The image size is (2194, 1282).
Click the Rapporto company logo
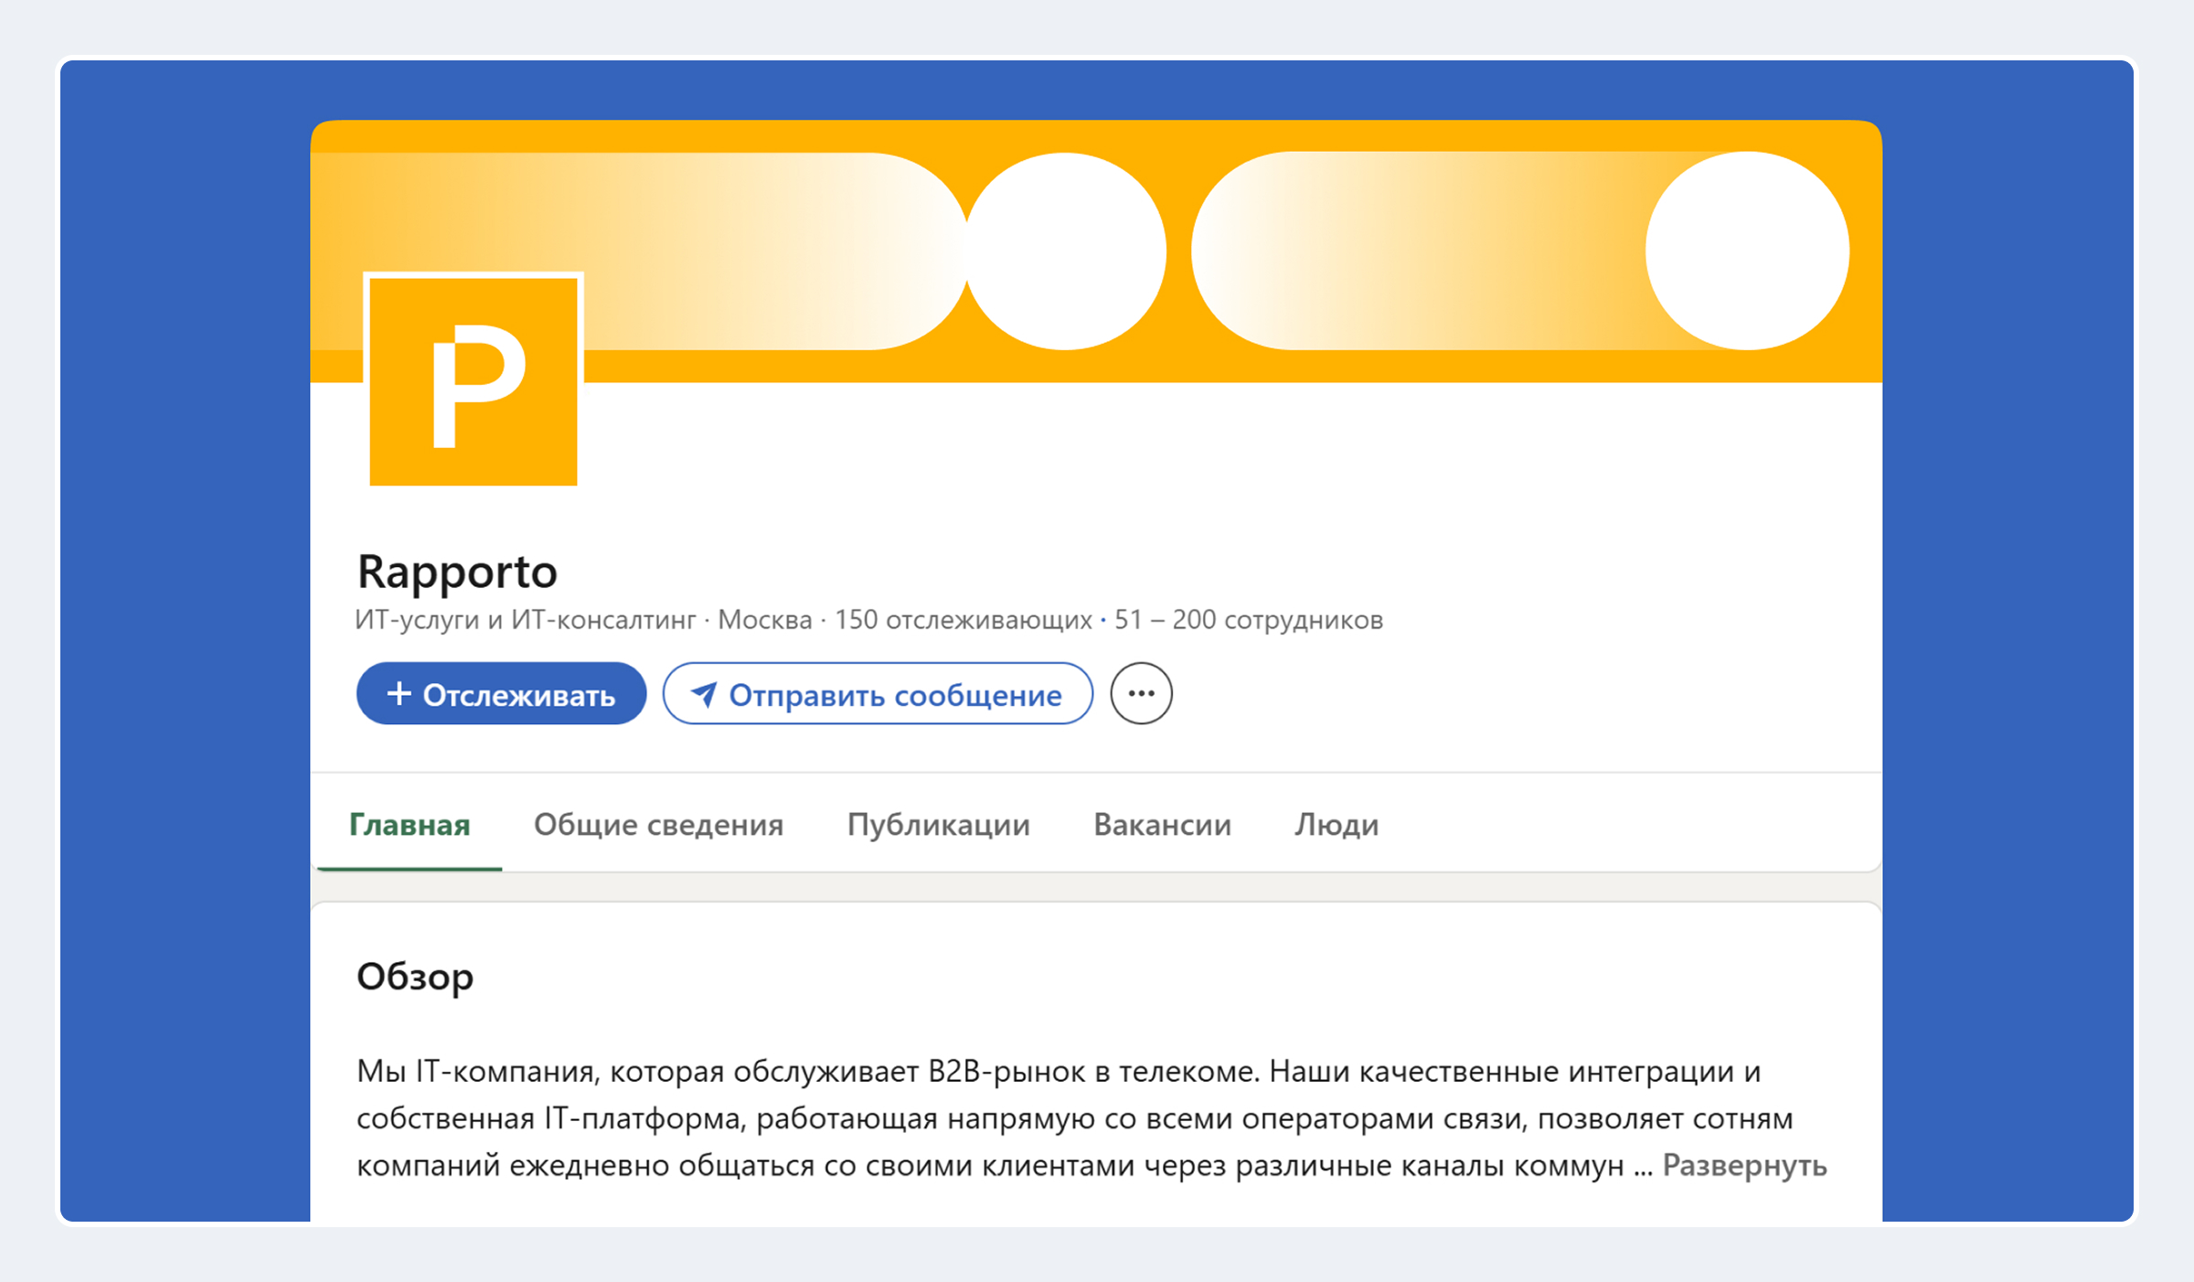tap(473, 381)
